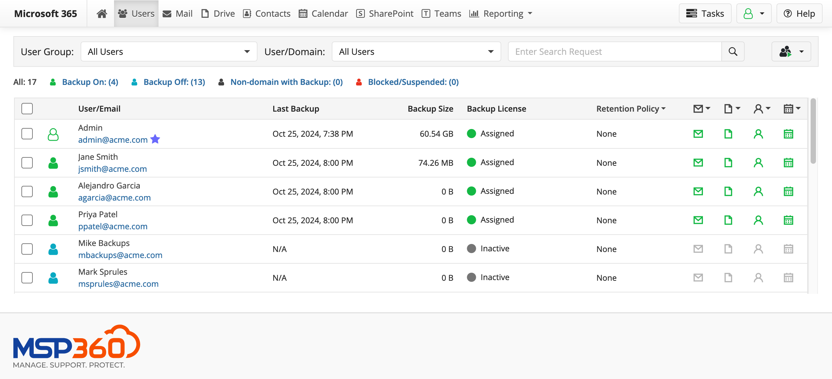
Task: Click Mike Backups' grey mail icon
Action: 698,249
